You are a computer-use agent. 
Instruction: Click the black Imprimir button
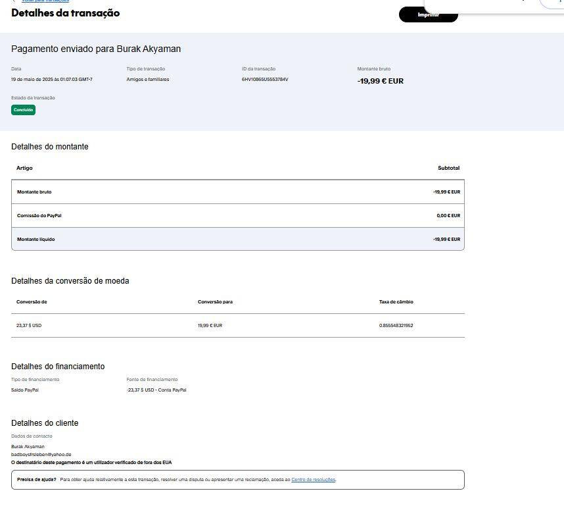(428, 14)
